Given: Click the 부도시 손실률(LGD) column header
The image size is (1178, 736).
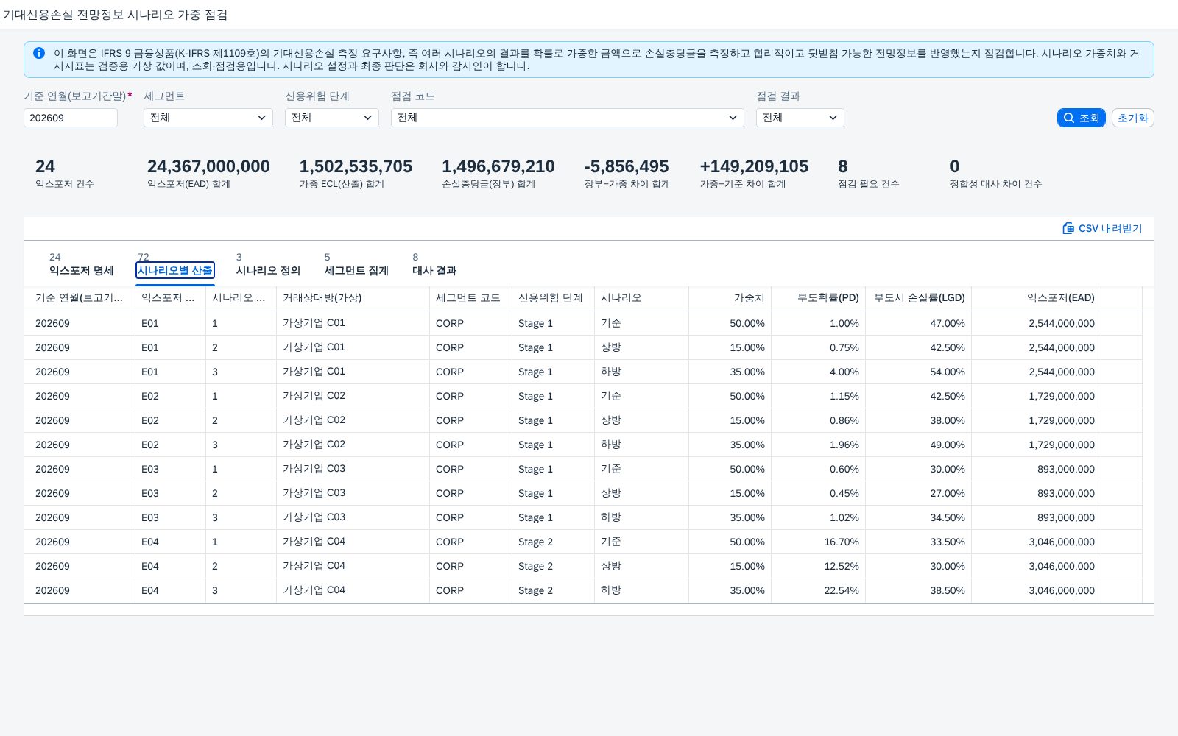Looking at the screenshot, I should [918, 298].
